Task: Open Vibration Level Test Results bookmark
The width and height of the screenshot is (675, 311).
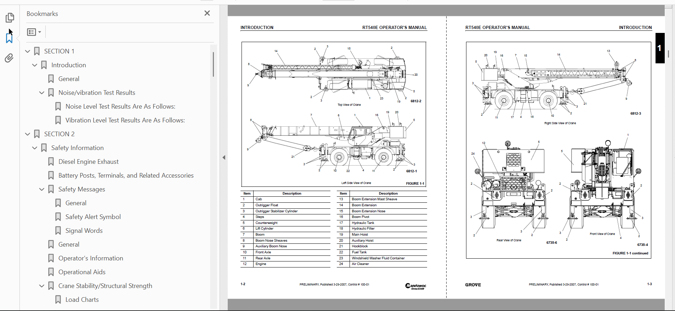Action: 125,120
